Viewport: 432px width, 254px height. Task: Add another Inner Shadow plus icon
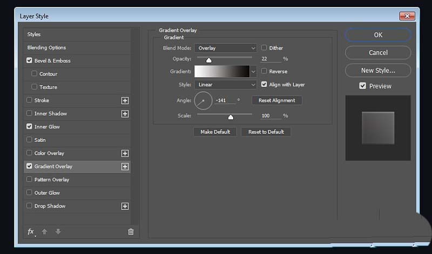click(125, 114)
